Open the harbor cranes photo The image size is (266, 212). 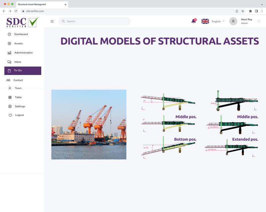click(x=89, y=124)
